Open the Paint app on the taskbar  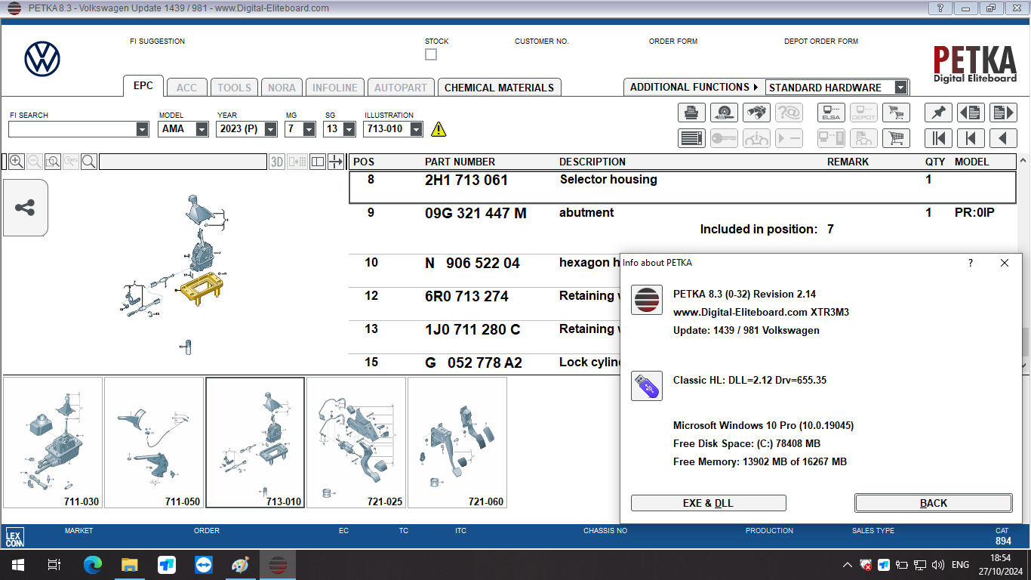point(240,565)
